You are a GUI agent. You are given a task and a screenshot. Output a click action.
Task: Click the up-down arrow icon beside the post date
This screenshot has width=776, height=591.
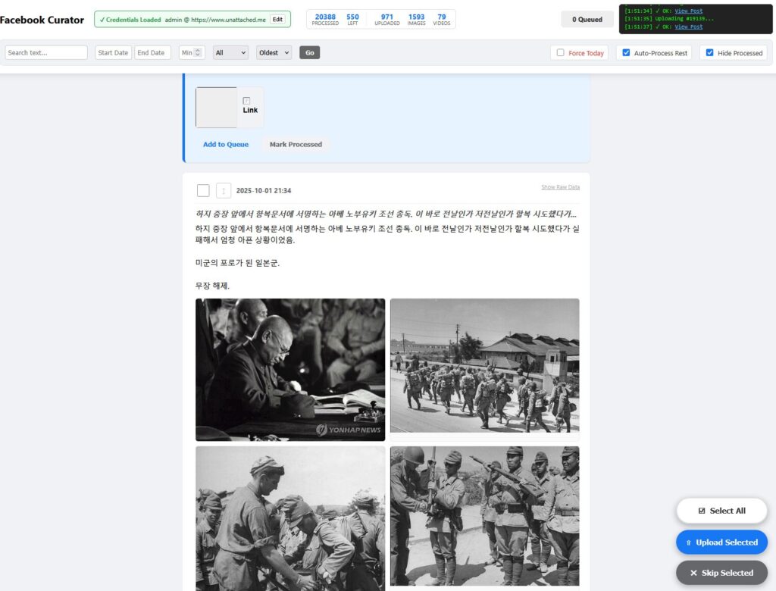[224, 191]
